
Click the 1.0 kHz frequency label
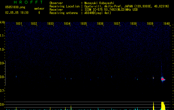pyautogui.click(x=2, y=50)
